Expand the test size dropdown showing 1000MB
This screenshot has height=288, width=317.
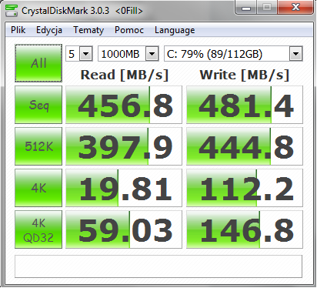[152, 54]
